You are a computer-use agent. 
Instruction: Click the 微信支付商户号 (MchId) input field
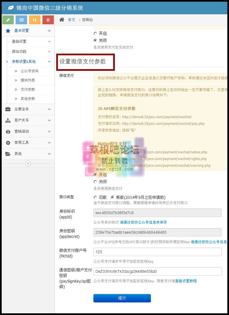157,252
